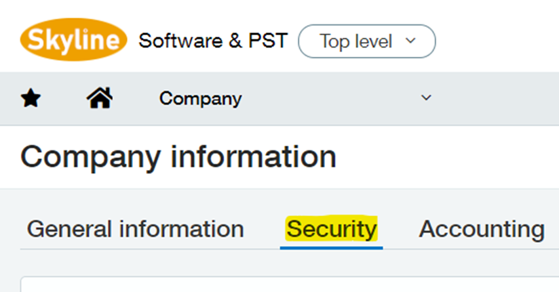Click the chevron inside Top level
The width and height of the screenshot is (559, 292).
410,41
